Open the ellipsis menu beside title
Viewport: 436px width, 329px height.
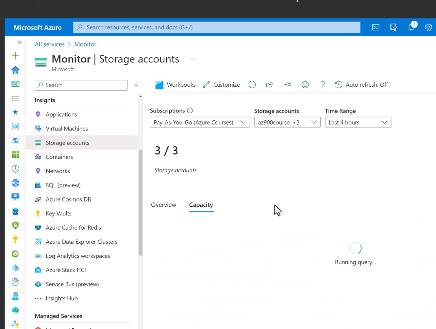click(x=193, y=59)
